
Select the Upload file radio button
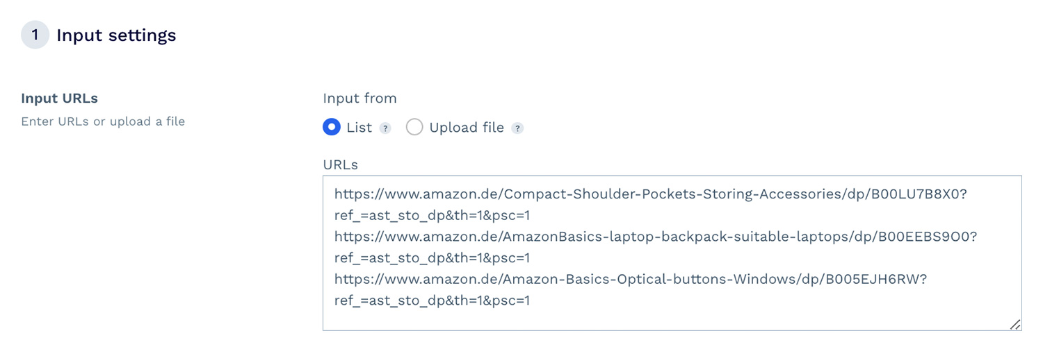414,128
